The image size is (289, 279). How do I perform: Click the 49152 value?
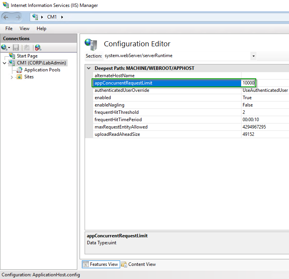(248, 135)
